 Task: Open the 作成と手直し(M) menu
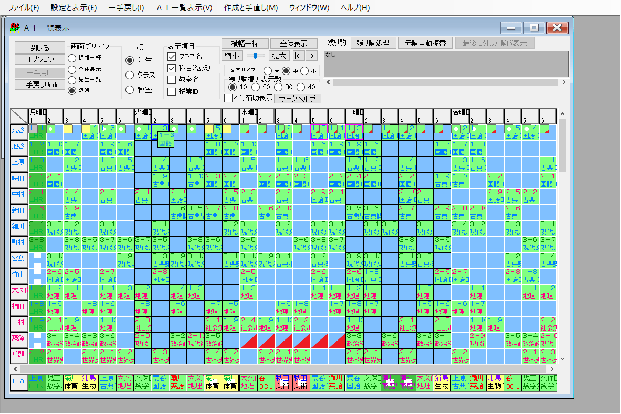(x=251, y=7)
